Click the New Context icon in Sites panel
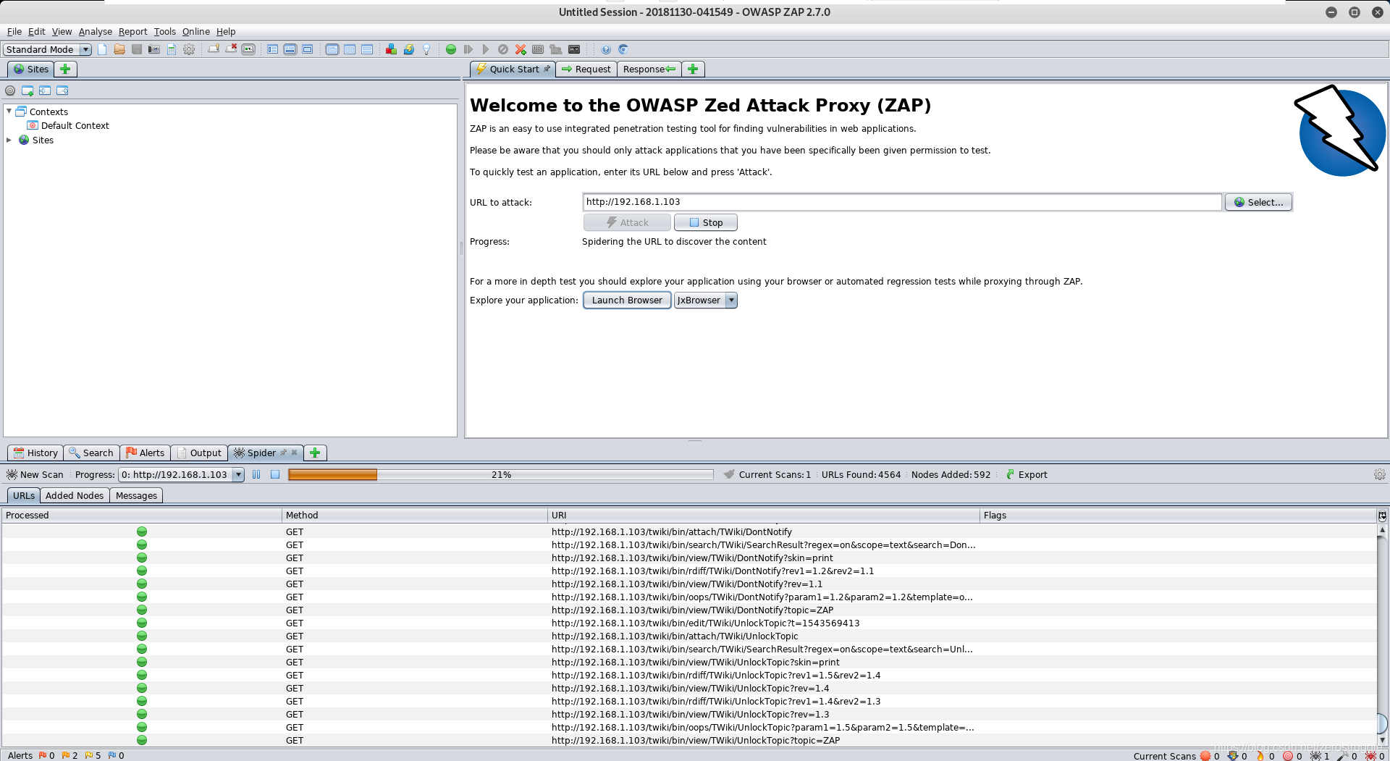This screenshot has height=761, width=1390. point(28,91)
